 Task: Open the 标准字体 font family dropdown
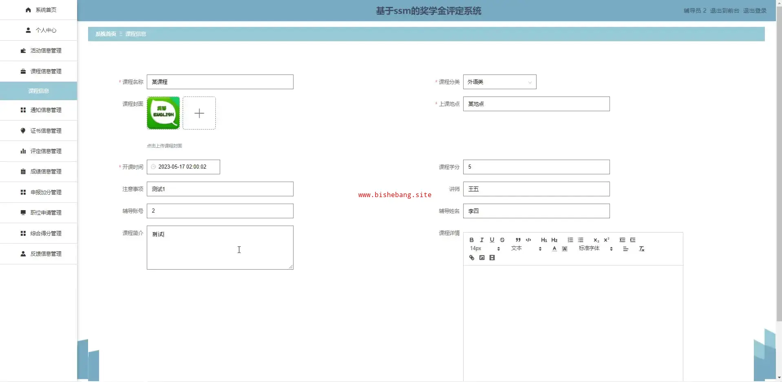(x=596, y=248)
